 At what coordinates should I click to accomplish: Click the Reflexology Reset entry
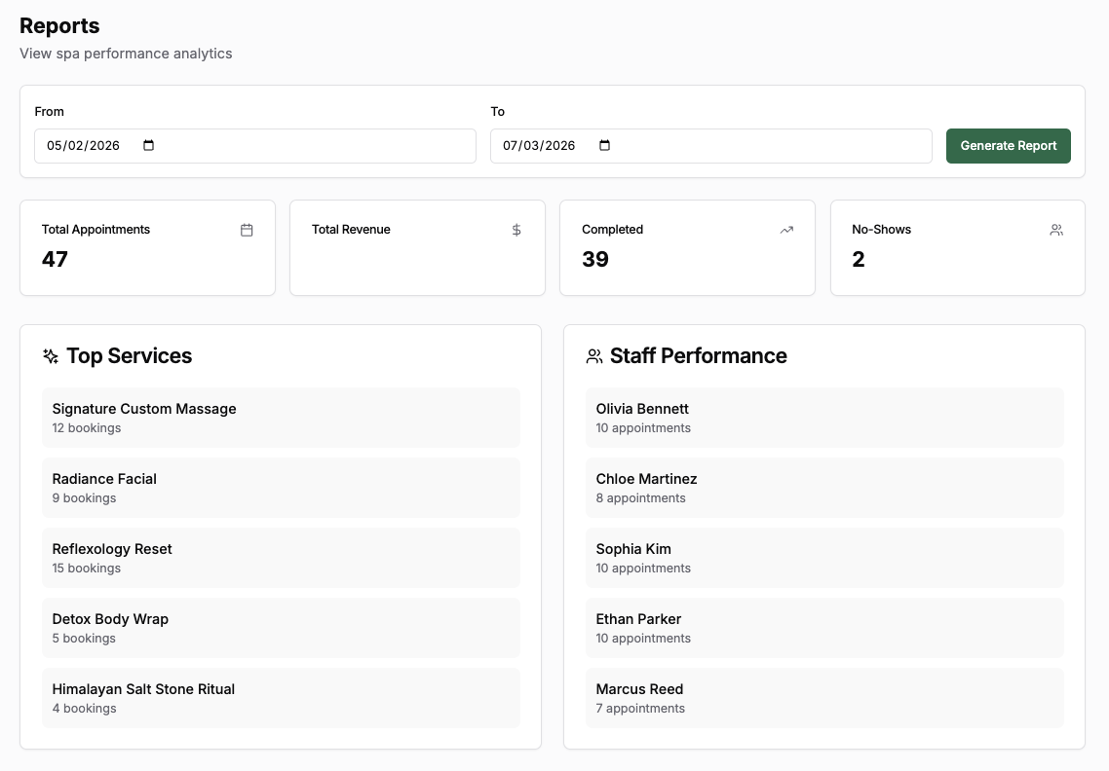281,558
